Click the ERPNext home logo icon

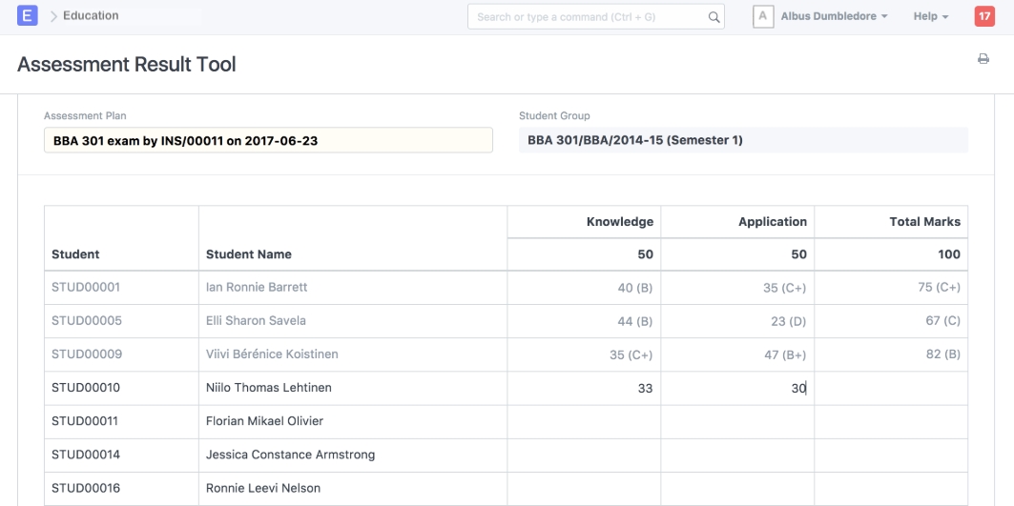pos(28,16)
